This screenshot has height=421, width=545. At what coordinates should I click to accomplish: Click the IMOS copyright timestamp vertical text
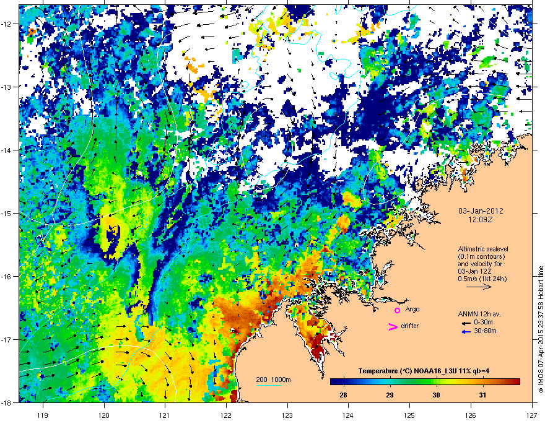[541, 329]
